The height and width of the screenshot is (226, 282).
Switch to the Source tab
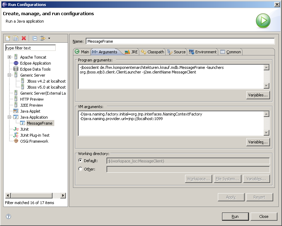tap(177, 52)
